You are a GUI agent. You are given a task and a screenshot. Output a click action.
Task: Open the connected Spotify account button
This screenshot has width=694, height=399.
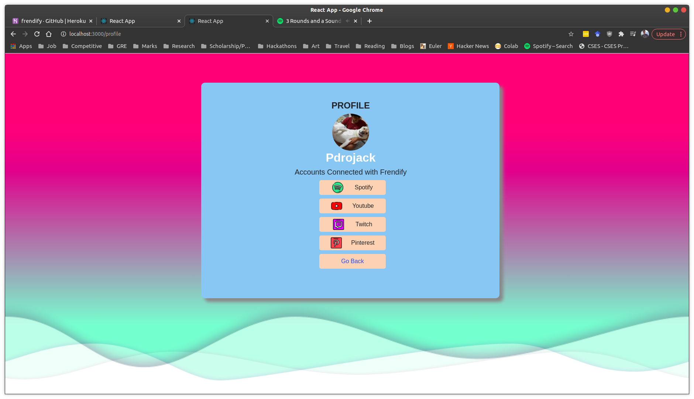pos(353,188)
